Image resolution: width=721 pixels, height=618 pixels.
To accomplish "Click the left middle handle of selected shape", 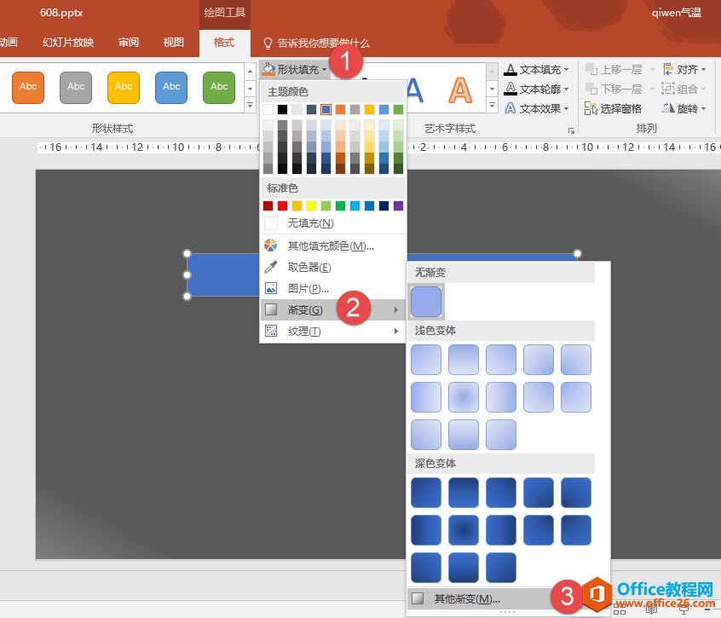I will coord(187,275).
